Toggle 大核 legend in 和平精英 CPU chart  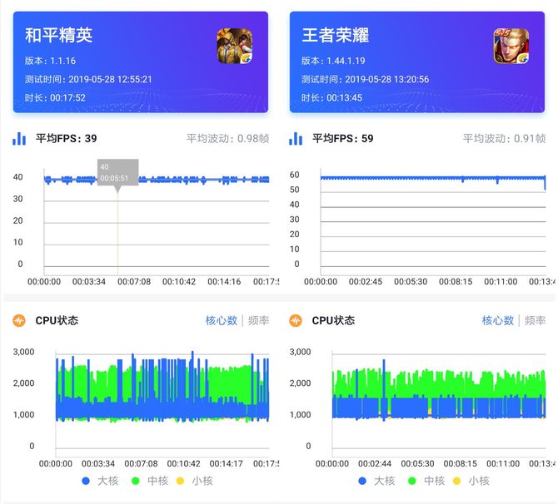100,481
